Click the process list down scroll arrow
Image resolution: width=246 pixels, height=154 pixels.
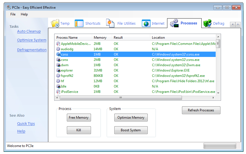click(x=218, y=93)
